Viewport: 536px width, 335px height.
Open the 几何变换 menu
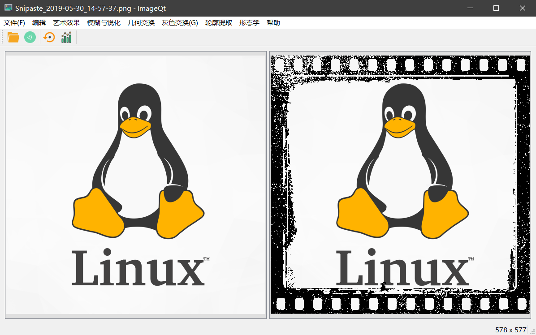click(141, 22)
